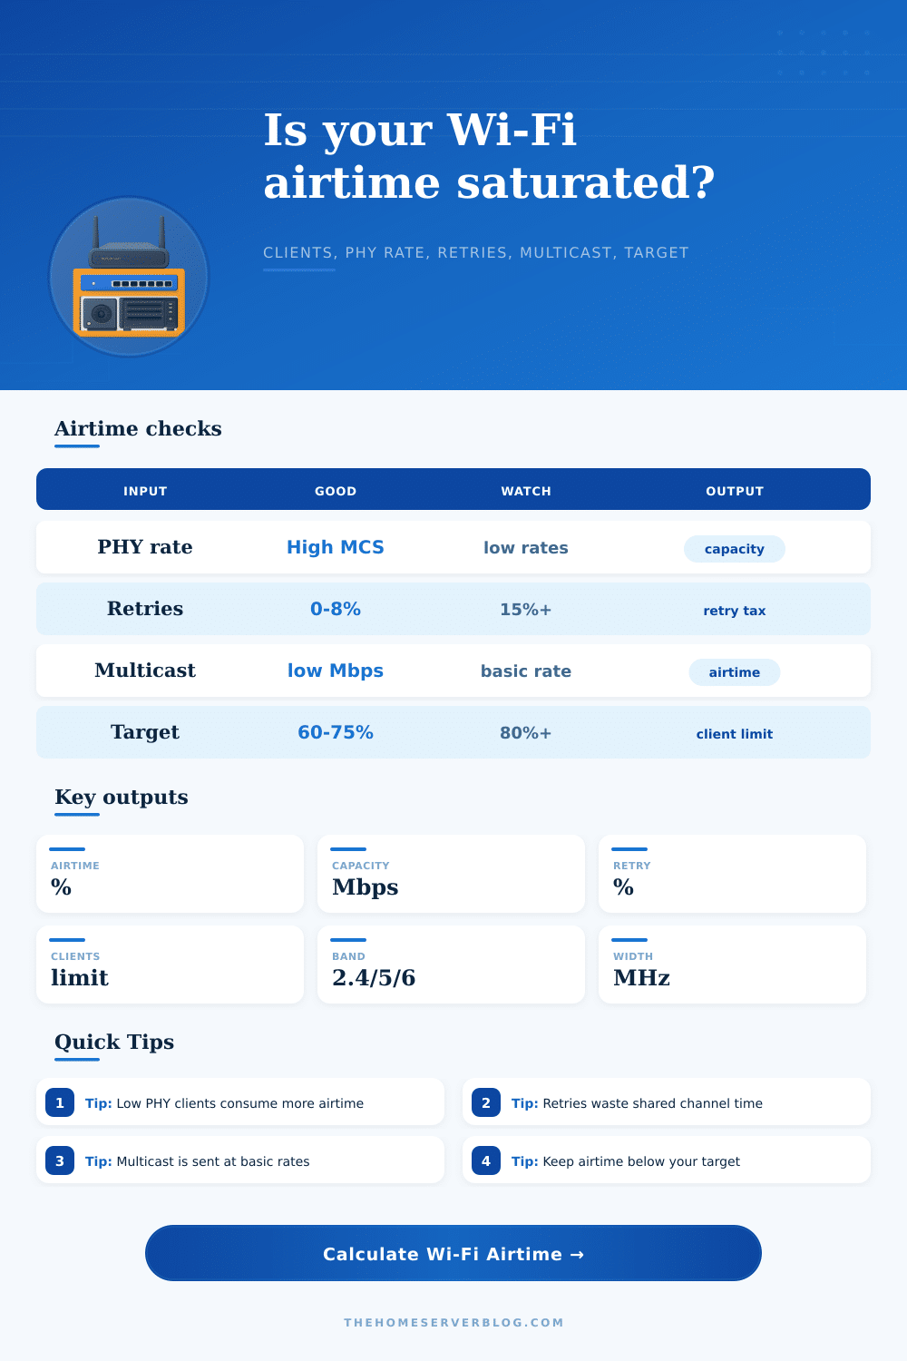Click the 'Key outputs' section heading
This screenshot has width=907, height=1361.
pyautogui.click(x=122, y=797)
